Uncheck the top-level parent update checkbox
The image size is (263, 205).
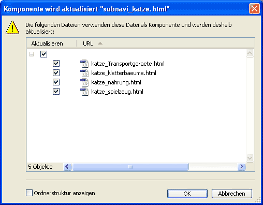tap(43, 54)
